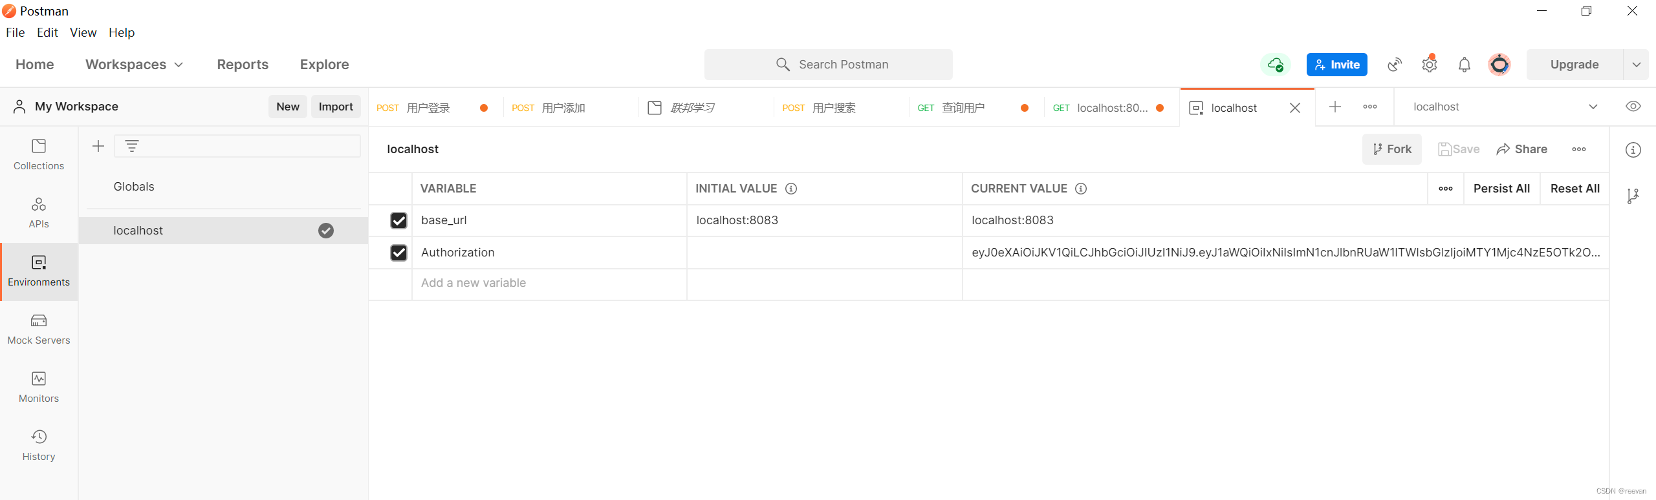Close the localhost environment tab
The height and width of the screenshot is (500, 1656).
click(1295, 108)
